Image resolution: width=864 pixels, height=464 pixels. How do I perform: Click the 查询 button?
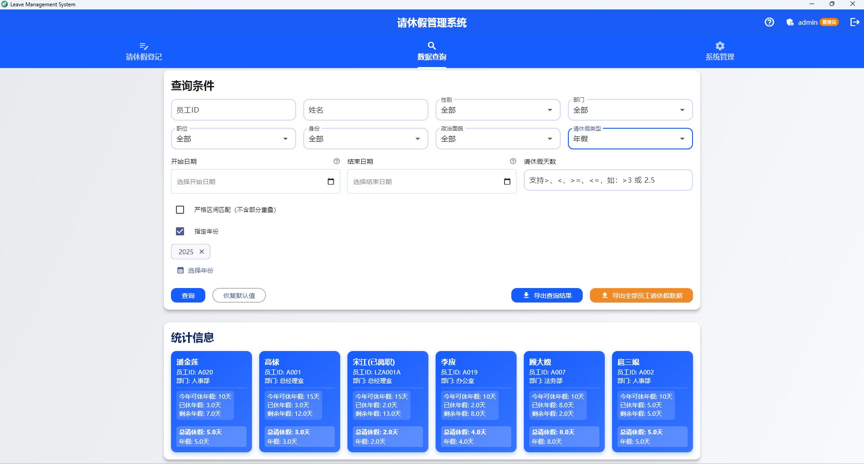point(188,295)
